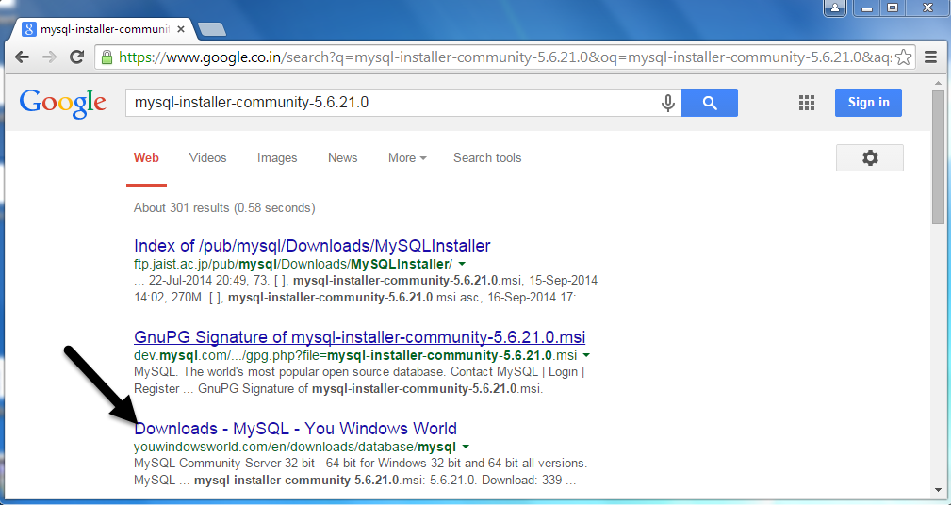The width and height of the screenshot is (951, 505).
Task: Switch to the Videos results tab
Action: click(x=207, y=157)
